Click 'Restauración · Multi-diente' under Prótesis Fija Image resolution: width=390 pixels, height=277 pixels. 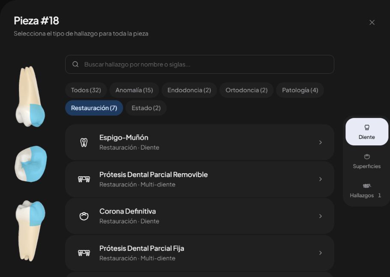(137, 258)
